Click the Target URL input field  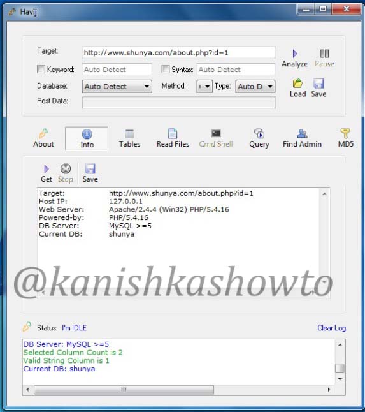(x=178, y=53)
